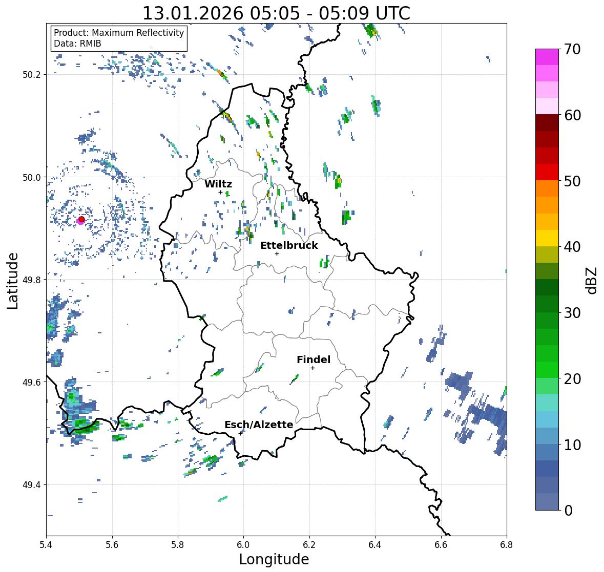Click the 6.4 longitude tick label

pyautogui.click(x=375, y=545)
